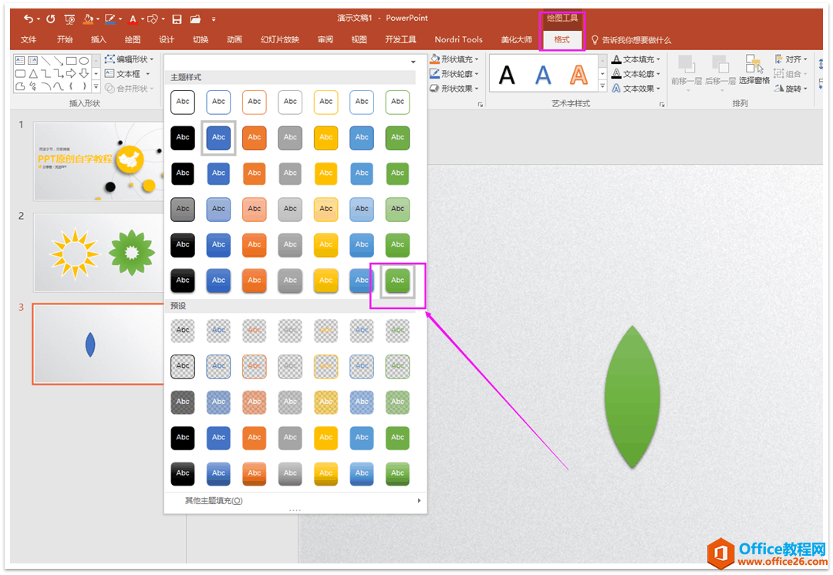833x575 pixels.
Task: Open the 旋转 rotate dropdown
Action: 791,88
